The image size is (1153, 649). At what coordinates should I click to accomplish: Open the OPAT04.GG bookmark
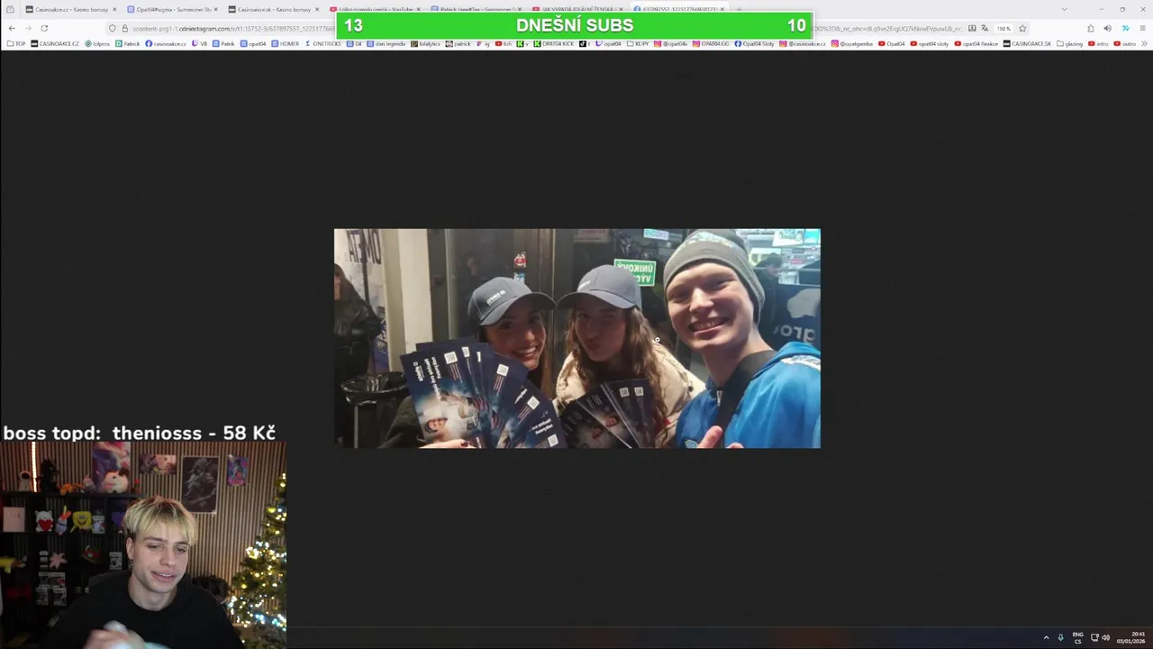[712, 43]
